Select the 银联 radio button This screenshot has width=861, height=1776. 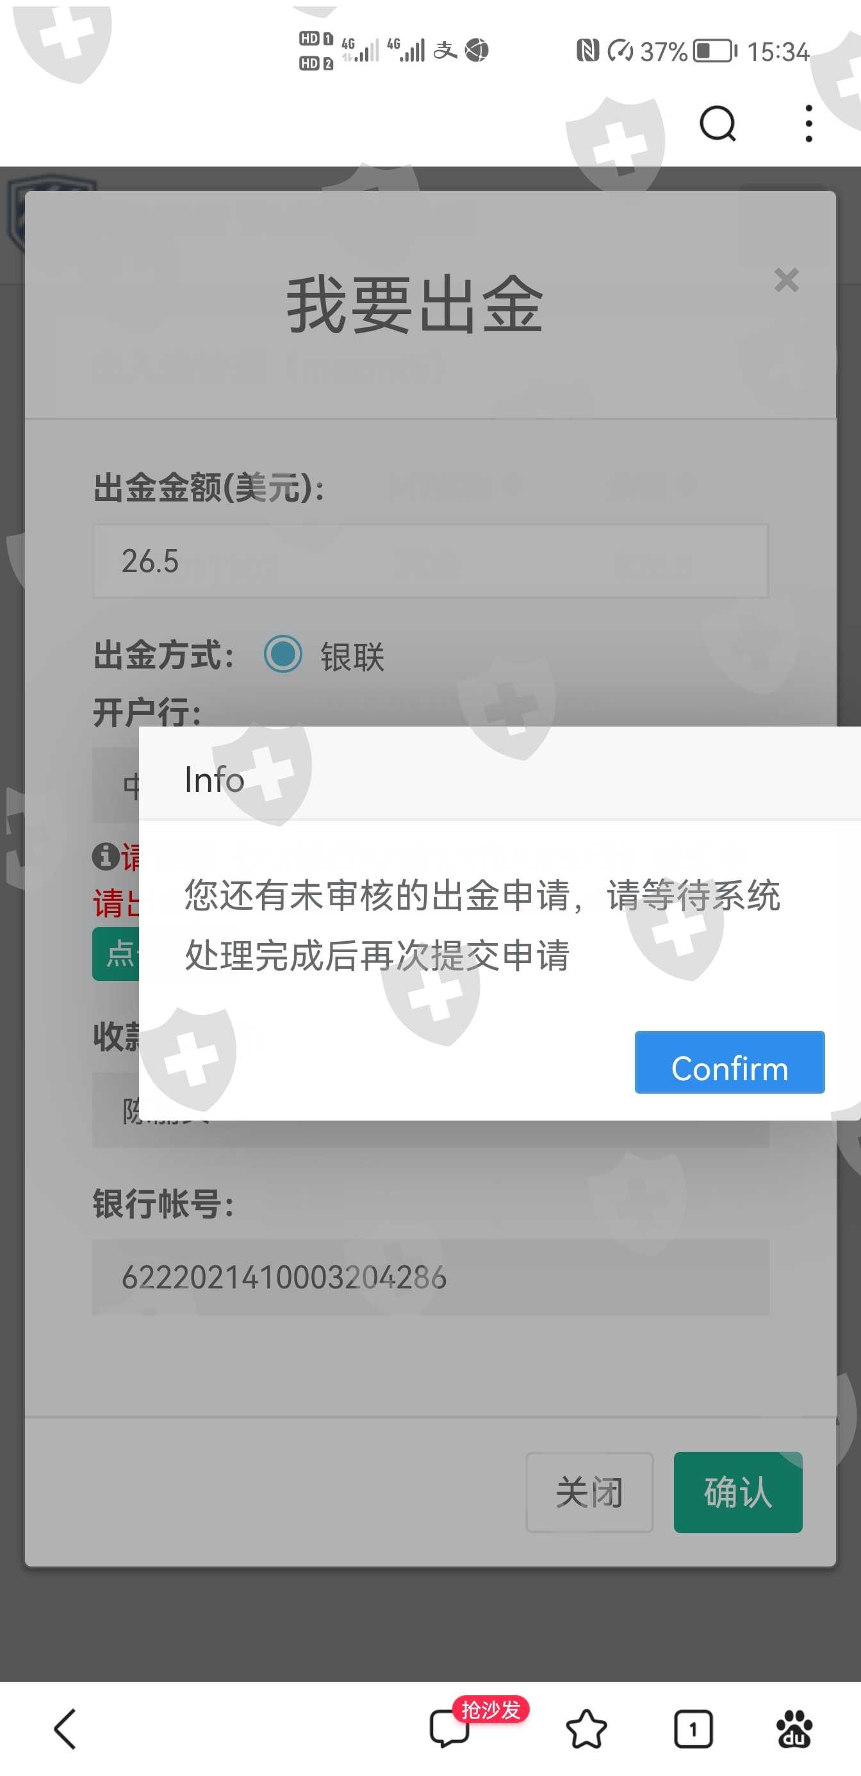[x=283, y=654]
